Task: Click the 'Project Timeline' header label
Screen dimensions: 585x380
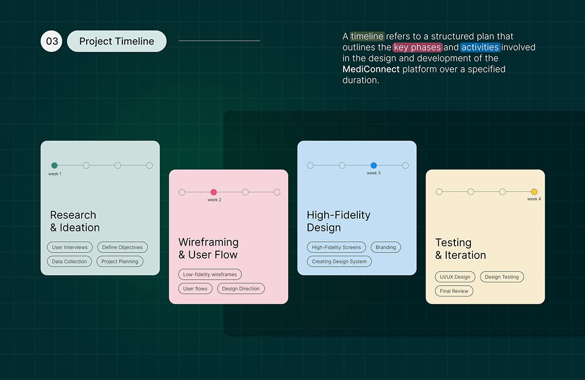Action: tap(117, 41)
